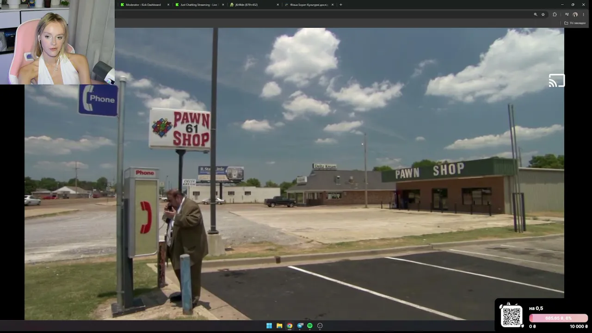Minimize the Chrome window
The width and height of the screenshot is (592, 333).
click(562, 5)
